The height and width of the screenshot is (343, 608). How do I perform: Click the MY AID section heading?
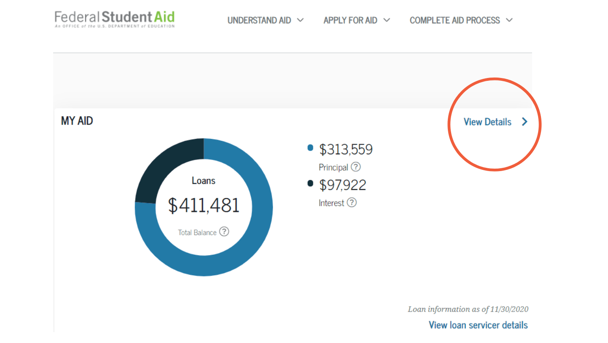click(77, 120)
